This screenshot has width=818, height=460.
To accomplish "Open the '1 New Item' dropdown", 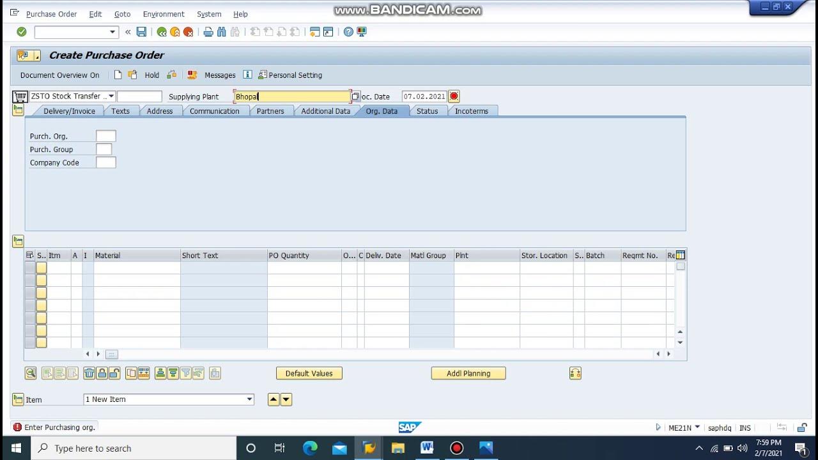I will coord(250,399).
